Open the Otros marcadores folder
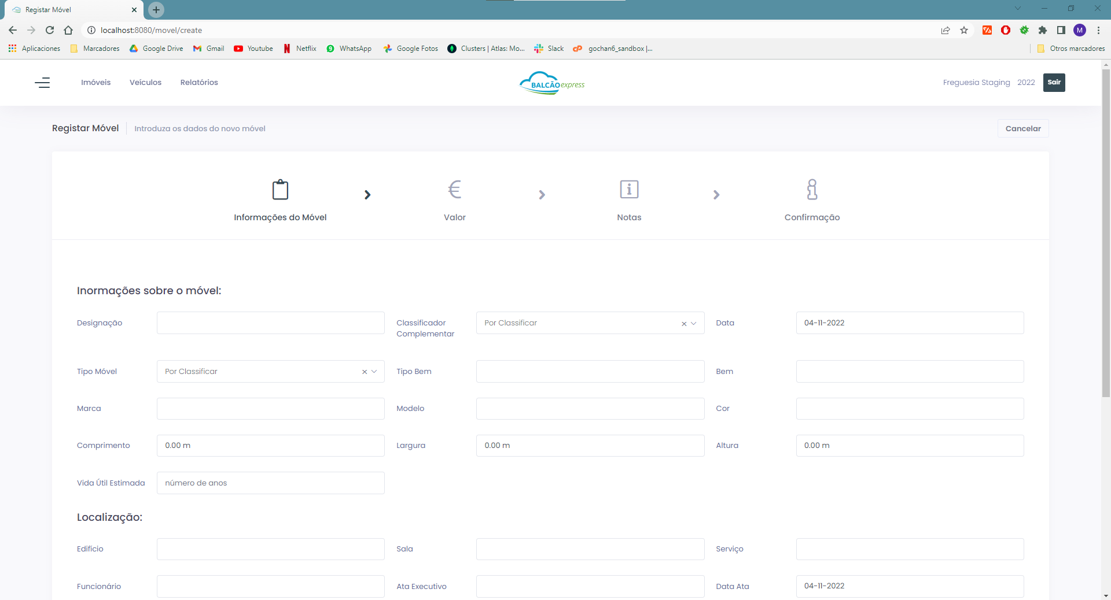1111x600 pixels. click(1071, 49)
